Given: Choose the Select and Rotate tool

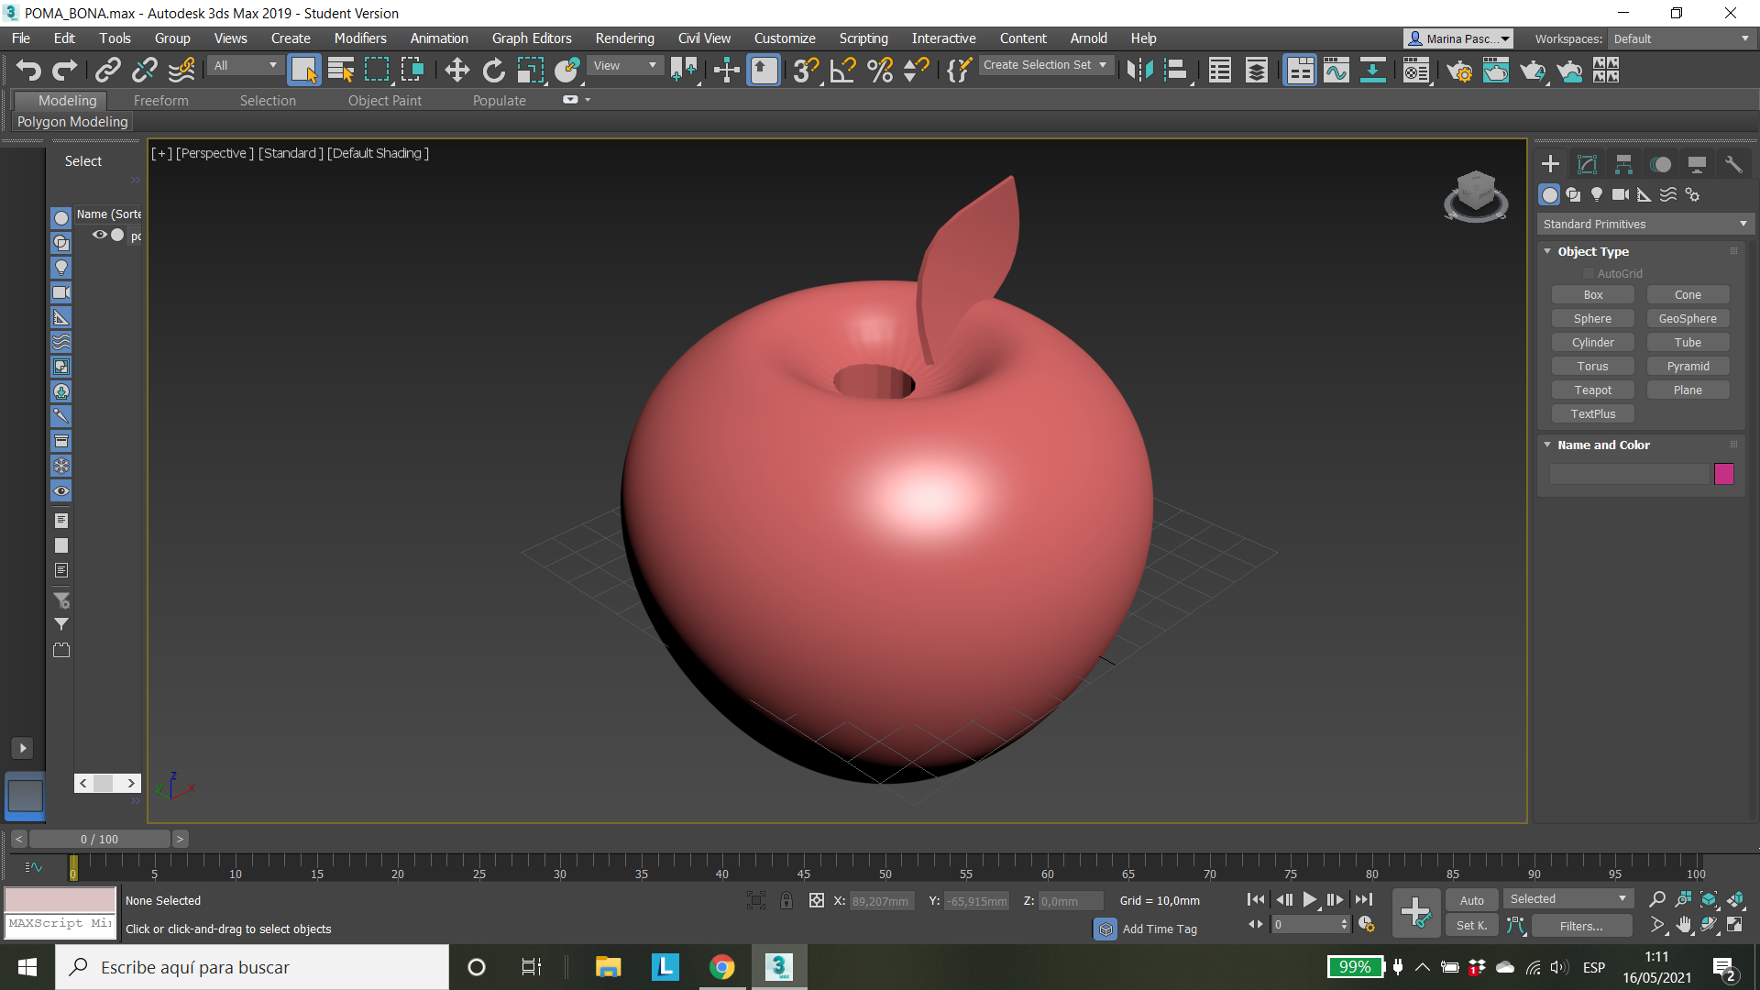Looking at the screenshot, I should 493,70.
